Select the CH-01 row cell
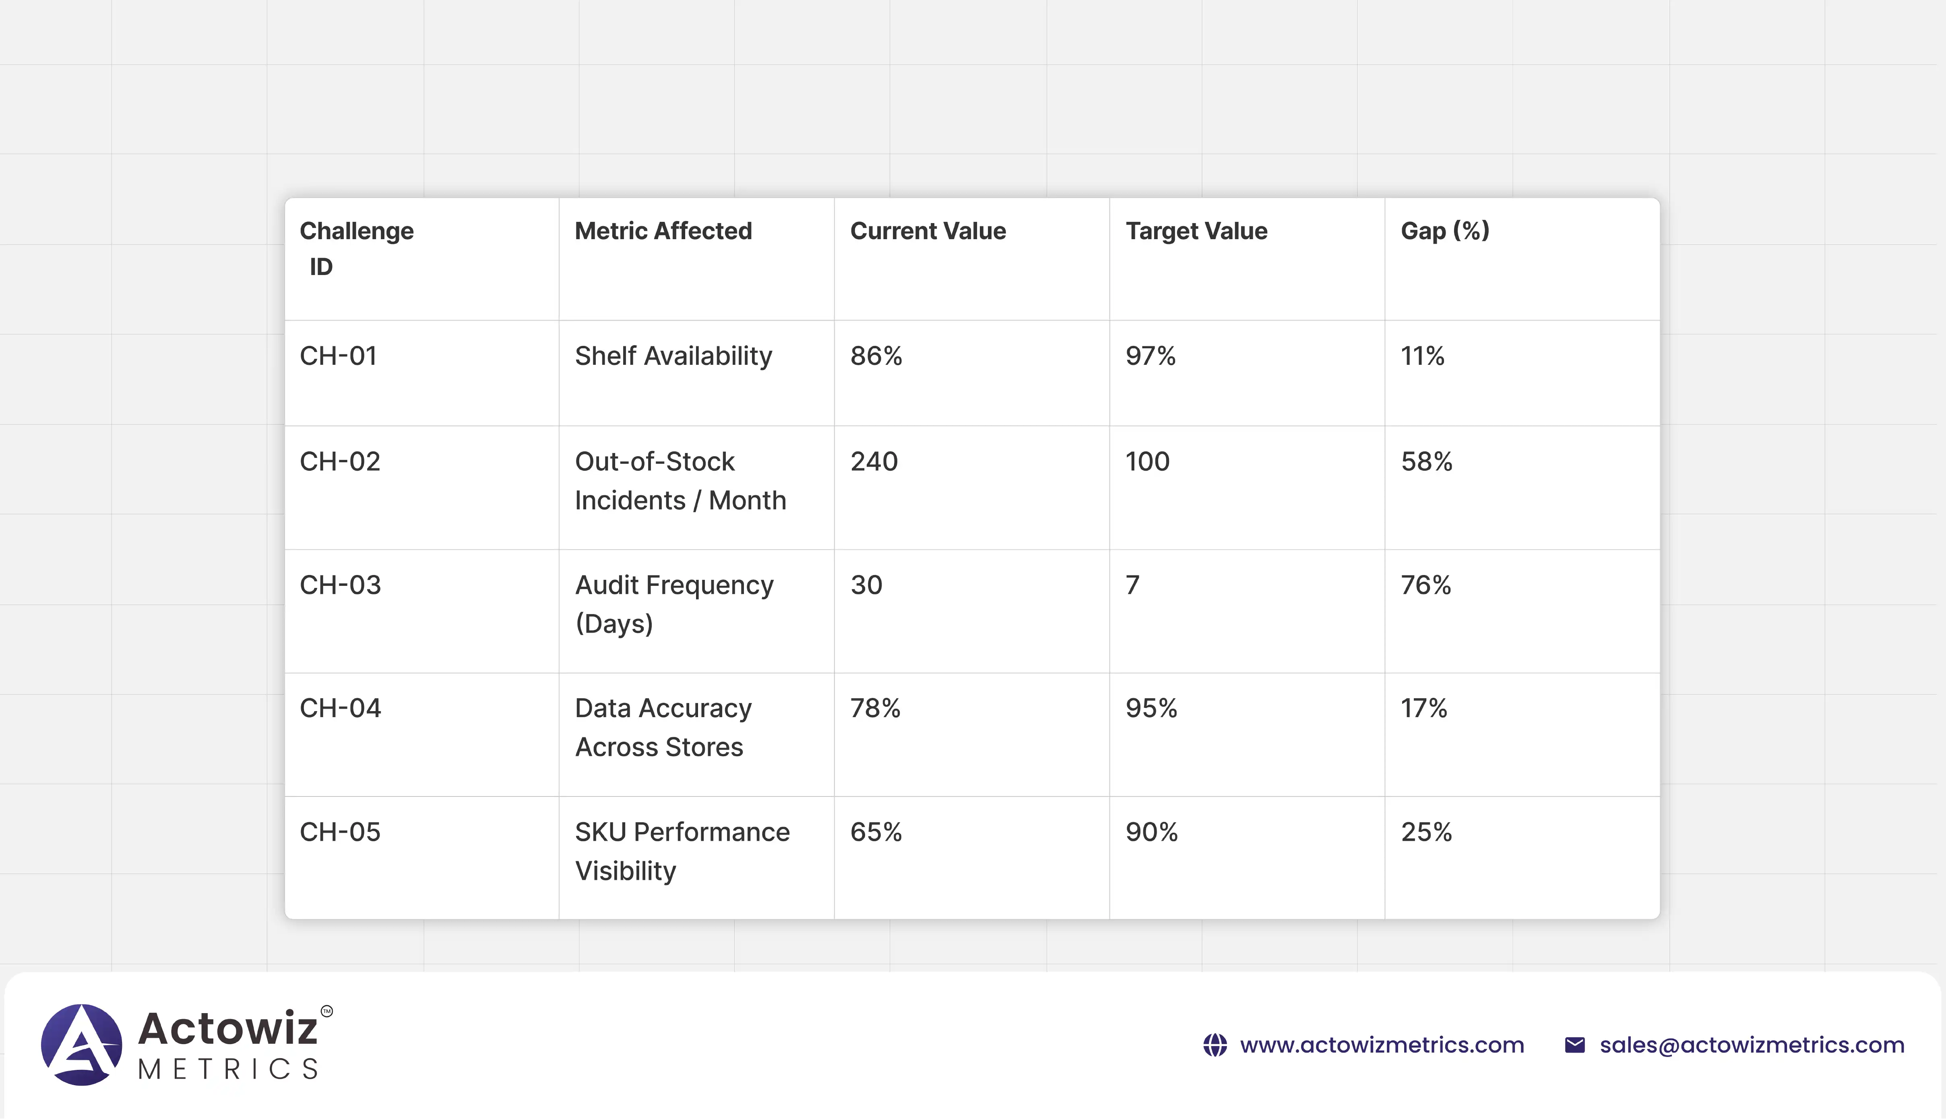 (338, 356)
